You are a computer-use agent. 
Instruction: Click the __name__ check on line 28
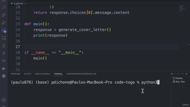tap(54, 53)
